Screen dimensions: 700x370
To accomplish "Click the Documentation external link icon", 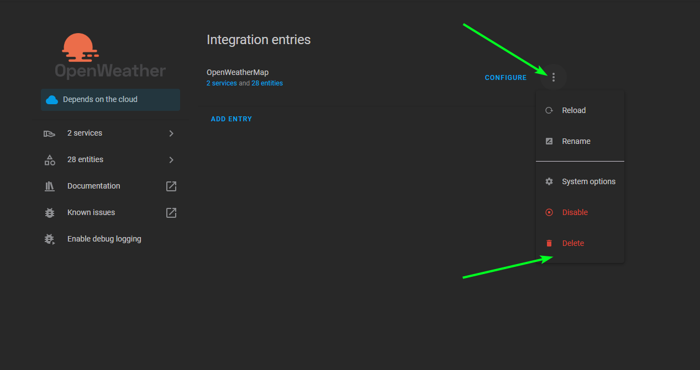I will [x=171, y=186].
